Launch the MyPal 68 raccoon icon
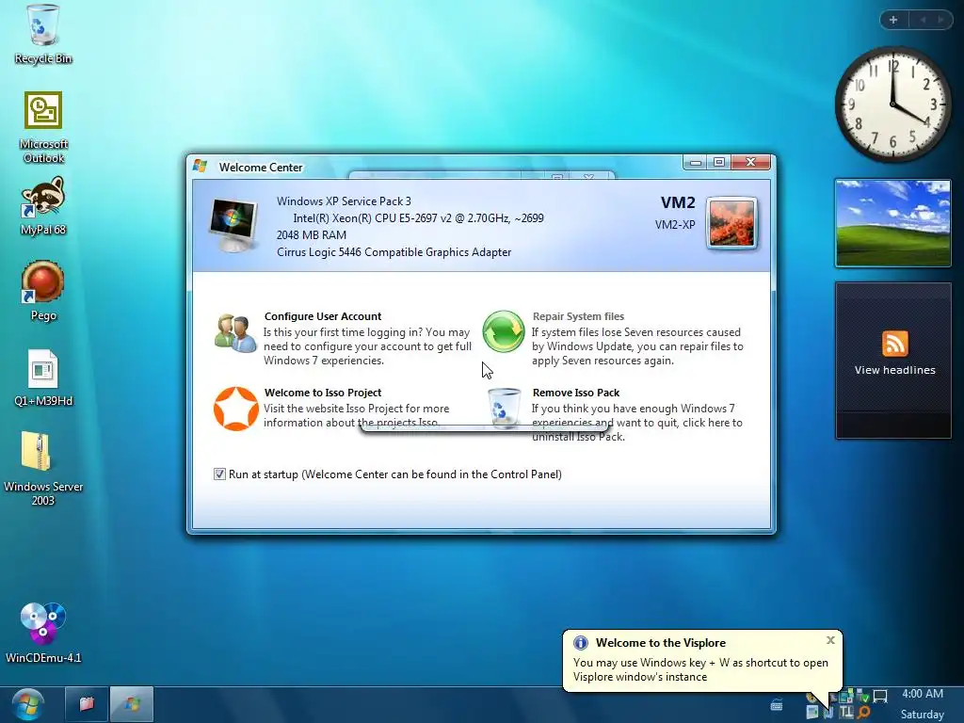Image resolution: width=964 pixels, height=723 pixels. click(43, 206)
